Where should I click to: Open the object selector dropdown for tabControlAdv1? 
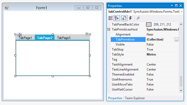182,12
